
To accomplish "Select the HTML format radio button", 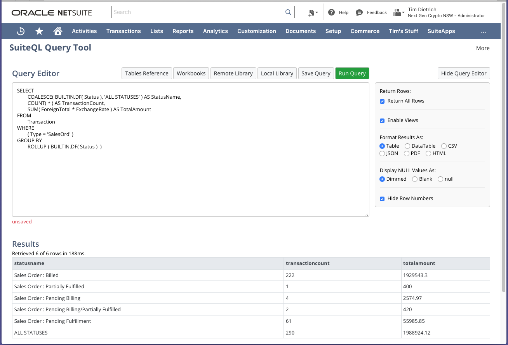I will 428,153.
